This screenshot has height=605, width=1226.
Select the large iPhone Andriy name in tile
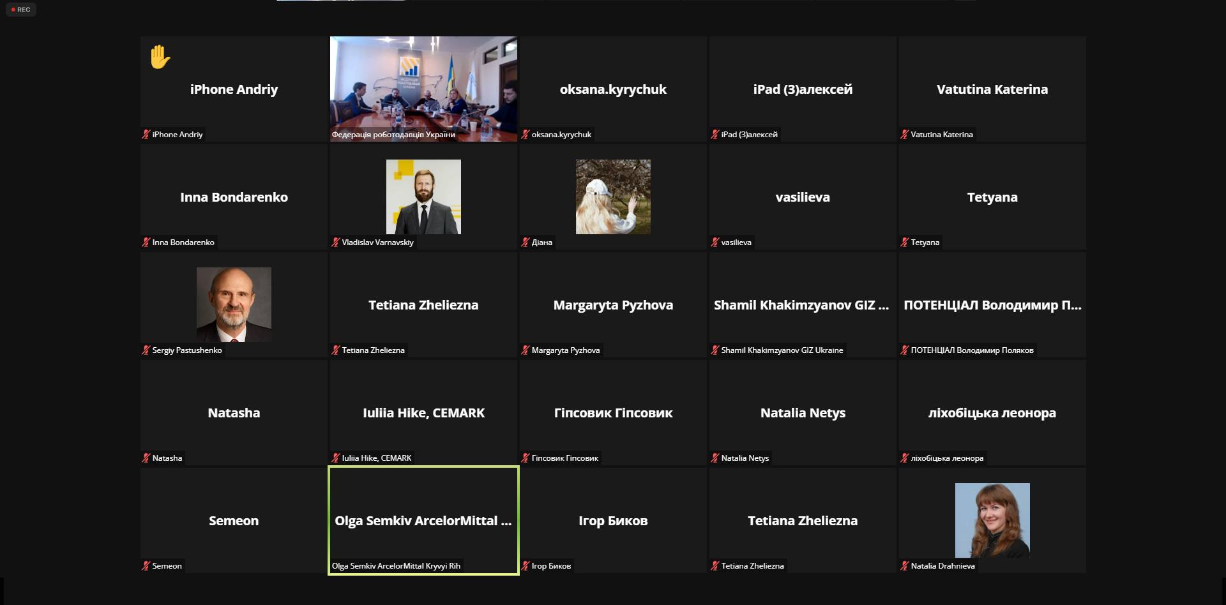pos(234,89)
